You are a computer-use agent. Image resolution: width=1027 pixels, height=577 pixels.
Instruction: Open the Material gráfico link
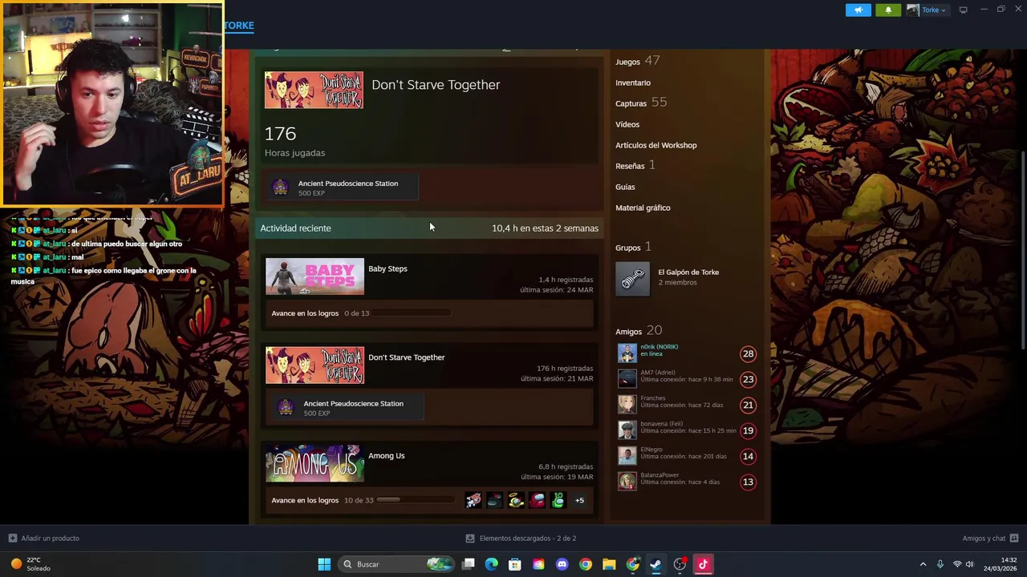pos(643,208)
